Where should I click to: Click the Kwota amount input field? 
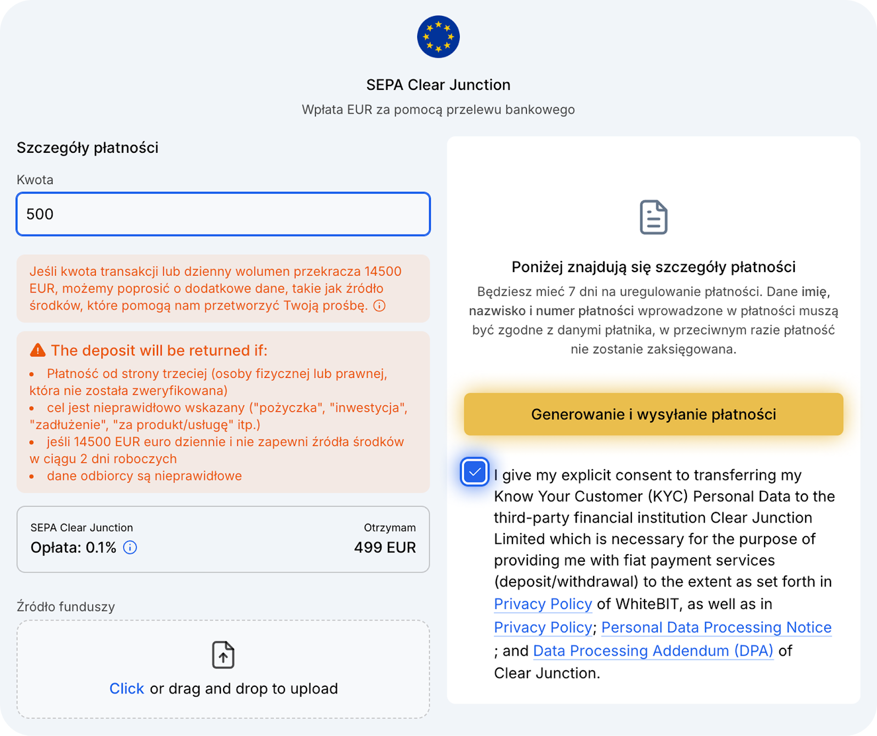click(223, 214)
